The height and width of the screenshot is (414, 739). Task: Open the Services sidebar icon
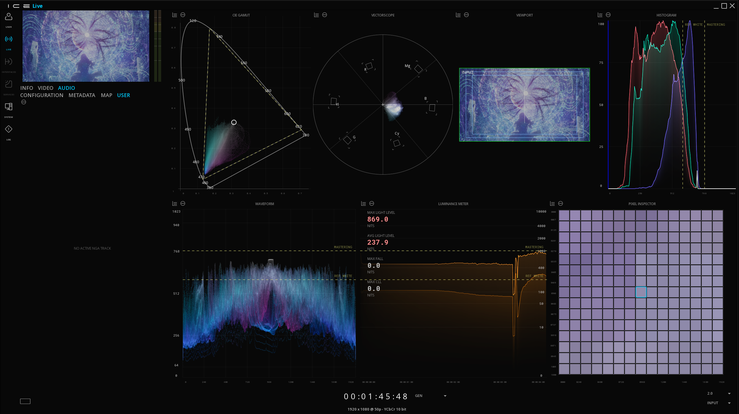coord(9,84)
